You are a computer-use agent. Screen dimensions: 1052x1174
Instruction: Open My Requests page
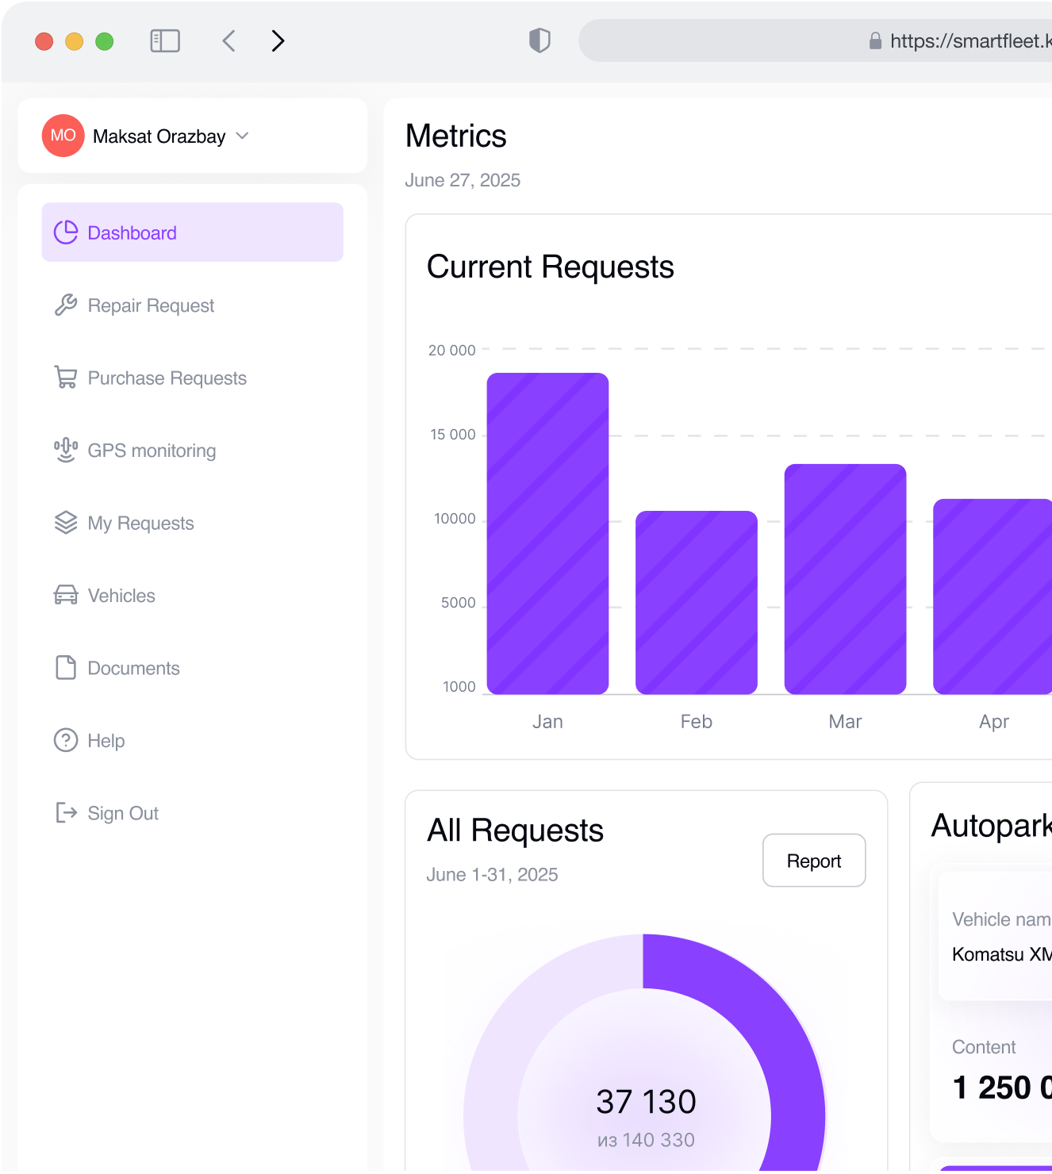point(140,523)
